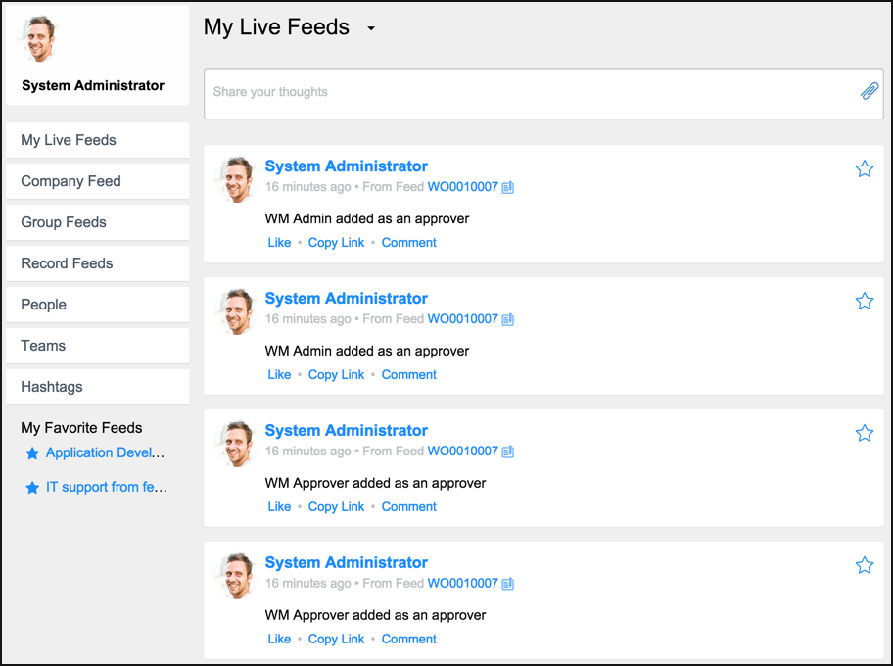Go to the Hashtags section
This screenshot has height=666, width=893.
click(97, 386)
